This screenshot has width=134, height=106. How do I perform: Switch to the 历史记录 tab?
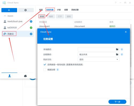[75, 10]
